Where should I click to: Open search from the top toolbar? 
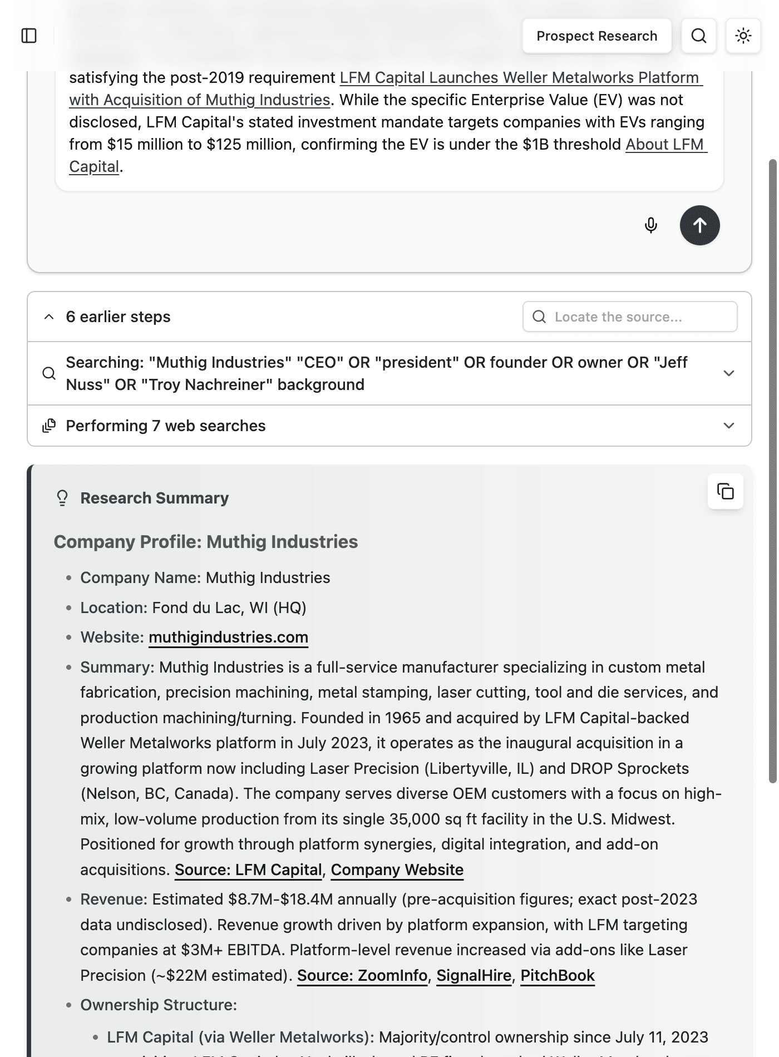pos(698,36)
